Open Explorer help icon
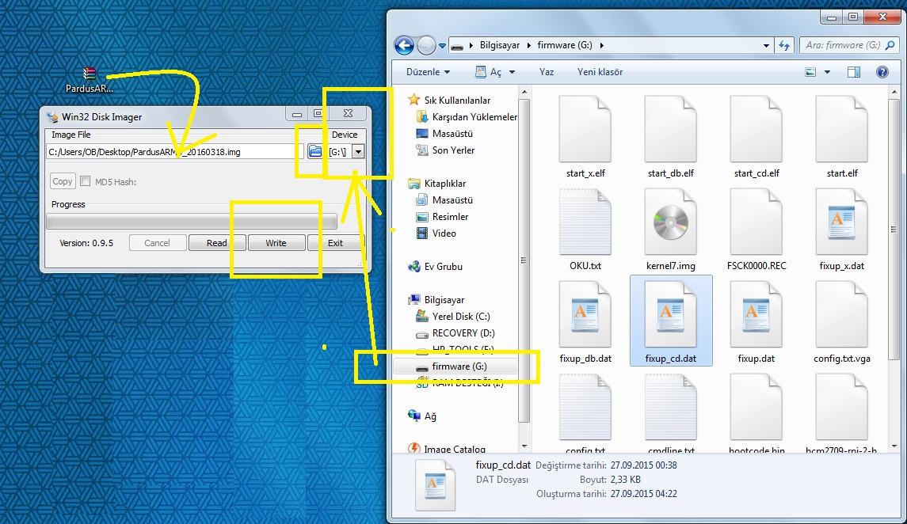 coord(882,72)
